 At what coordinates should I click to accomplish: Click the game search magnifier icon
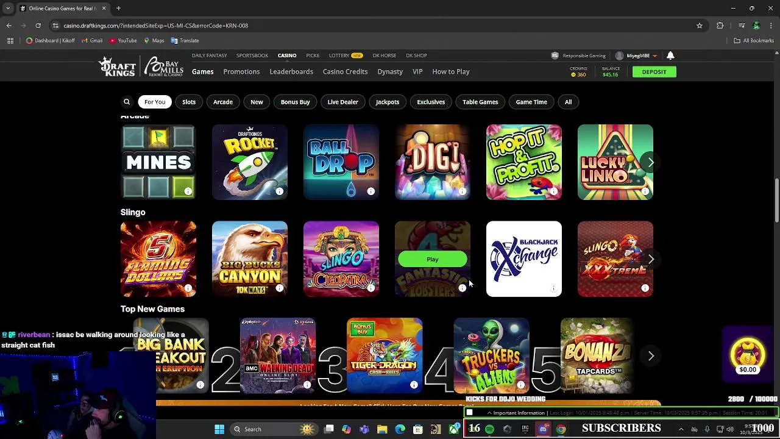127,102
